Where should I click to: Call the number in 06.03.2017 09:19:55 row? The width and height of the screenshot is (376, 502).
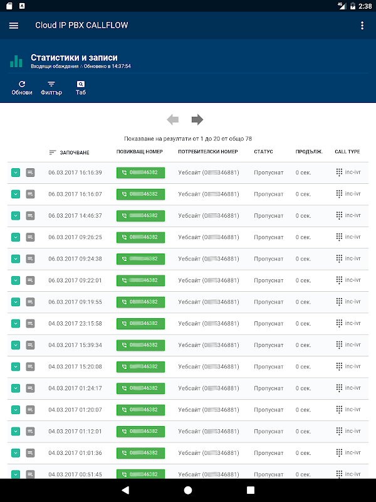click(140, 302)
